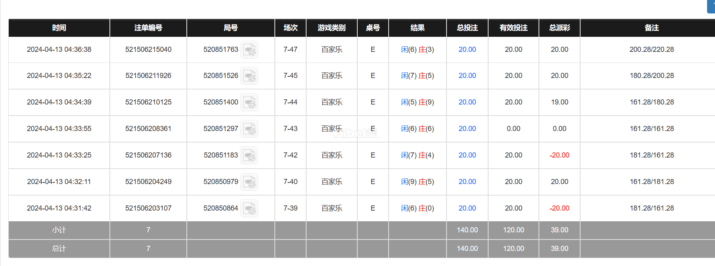Open video replay icon for round 520851400
The height and width of the screenshot is (266, 715).
249,103
